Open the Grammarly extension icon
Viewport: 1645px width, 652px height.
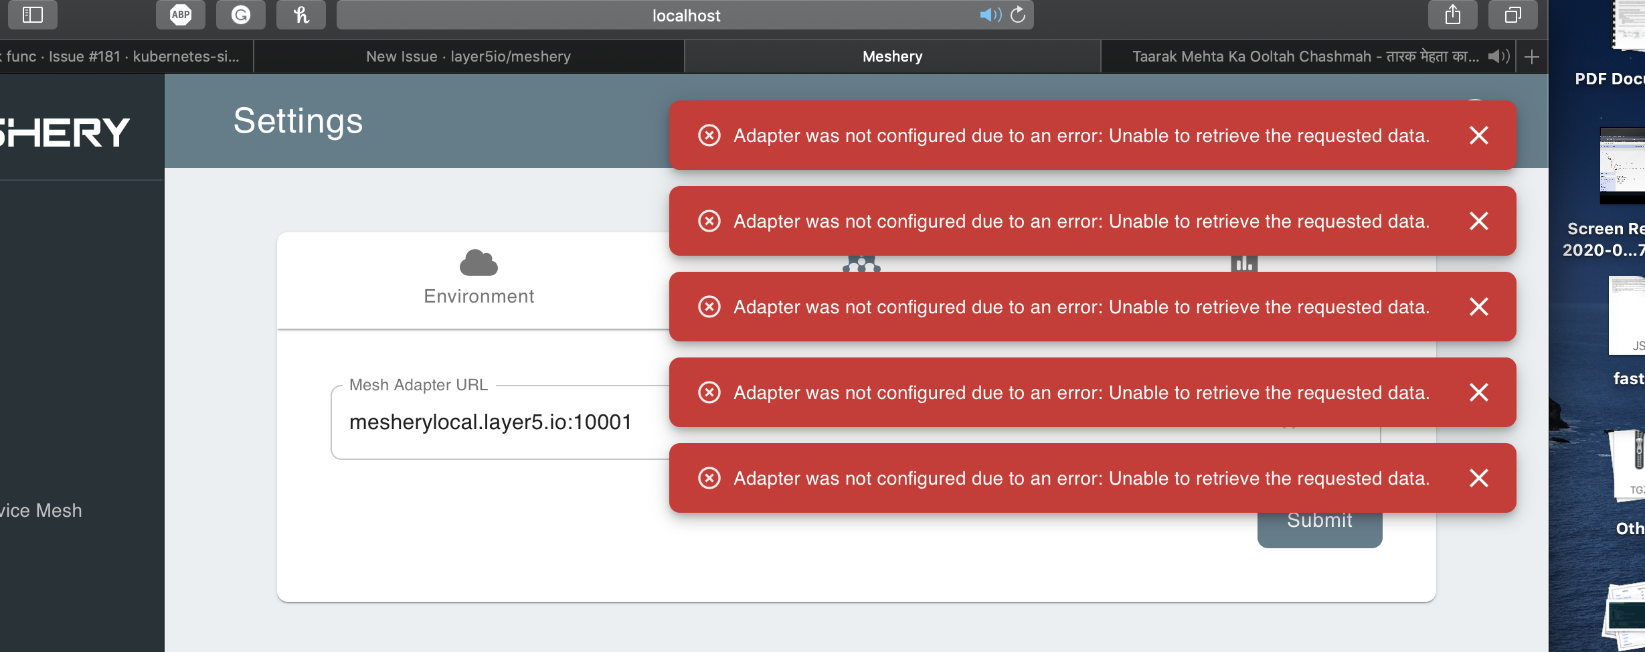(241, 15)
